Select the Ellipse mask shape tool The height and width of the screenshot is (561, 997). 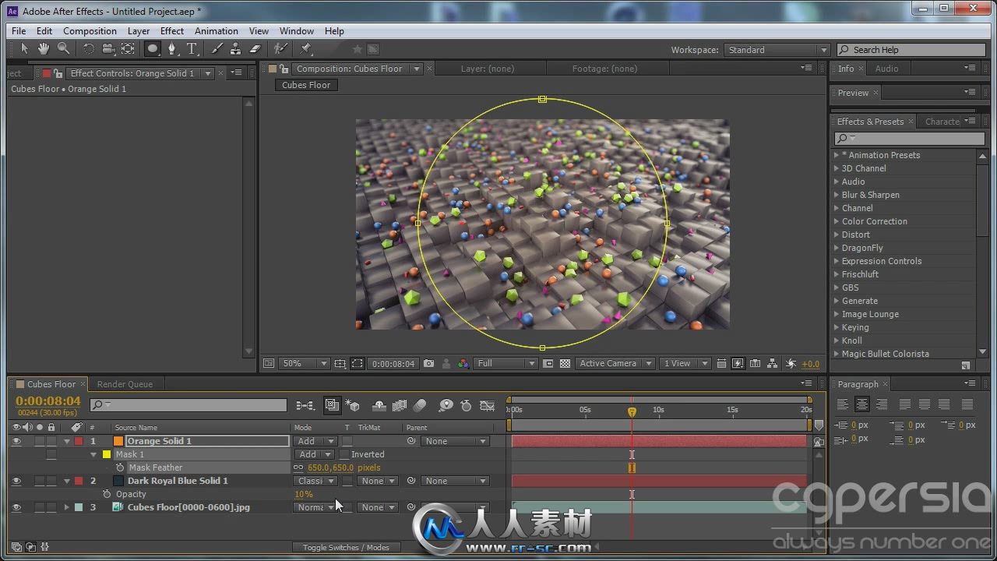click(153, 49)
